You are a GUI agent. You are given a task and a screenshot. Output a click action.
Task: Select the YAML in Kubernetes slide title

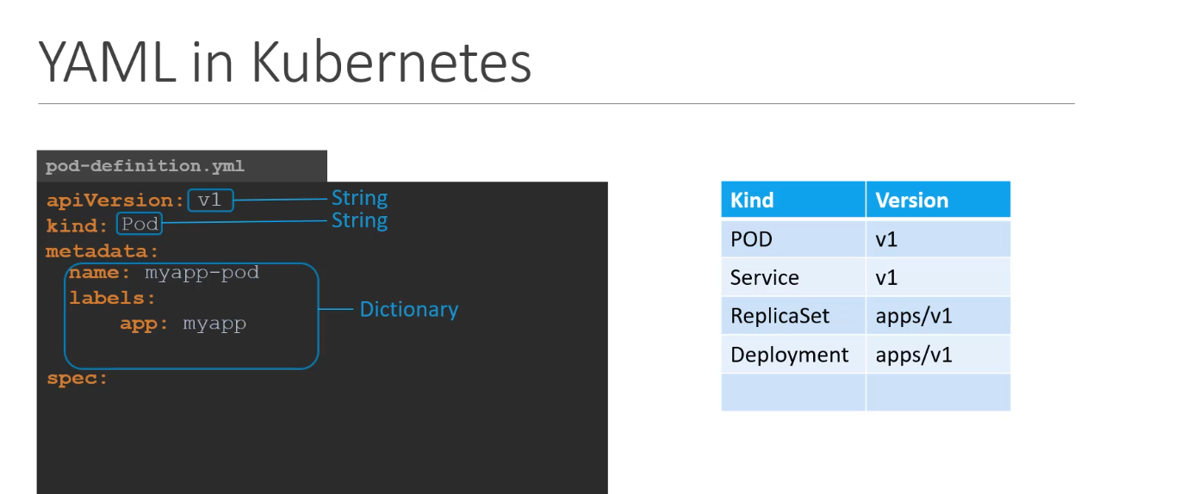284,63
